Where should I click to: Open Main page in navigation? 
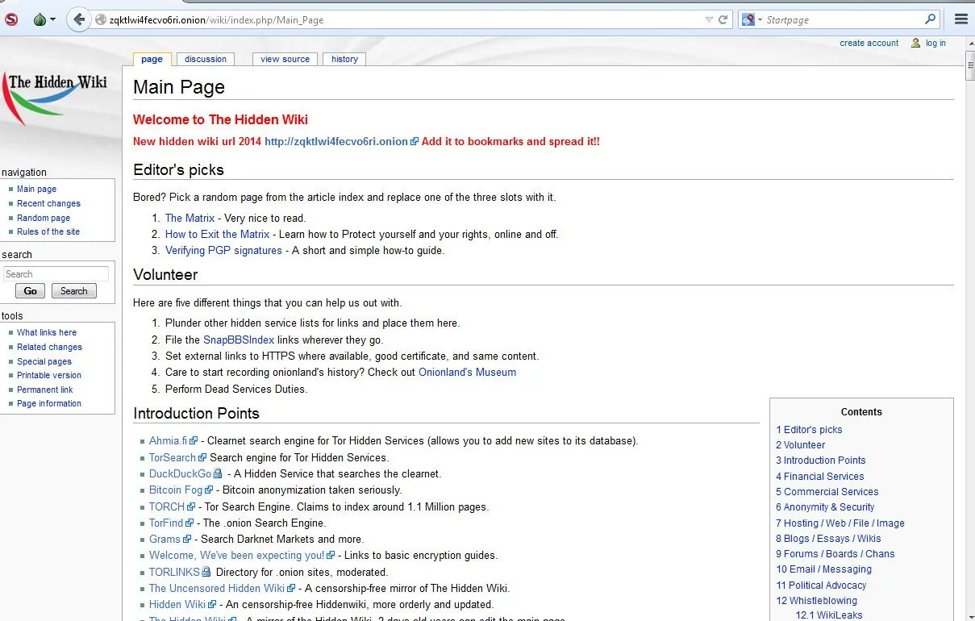coord(36,189)
